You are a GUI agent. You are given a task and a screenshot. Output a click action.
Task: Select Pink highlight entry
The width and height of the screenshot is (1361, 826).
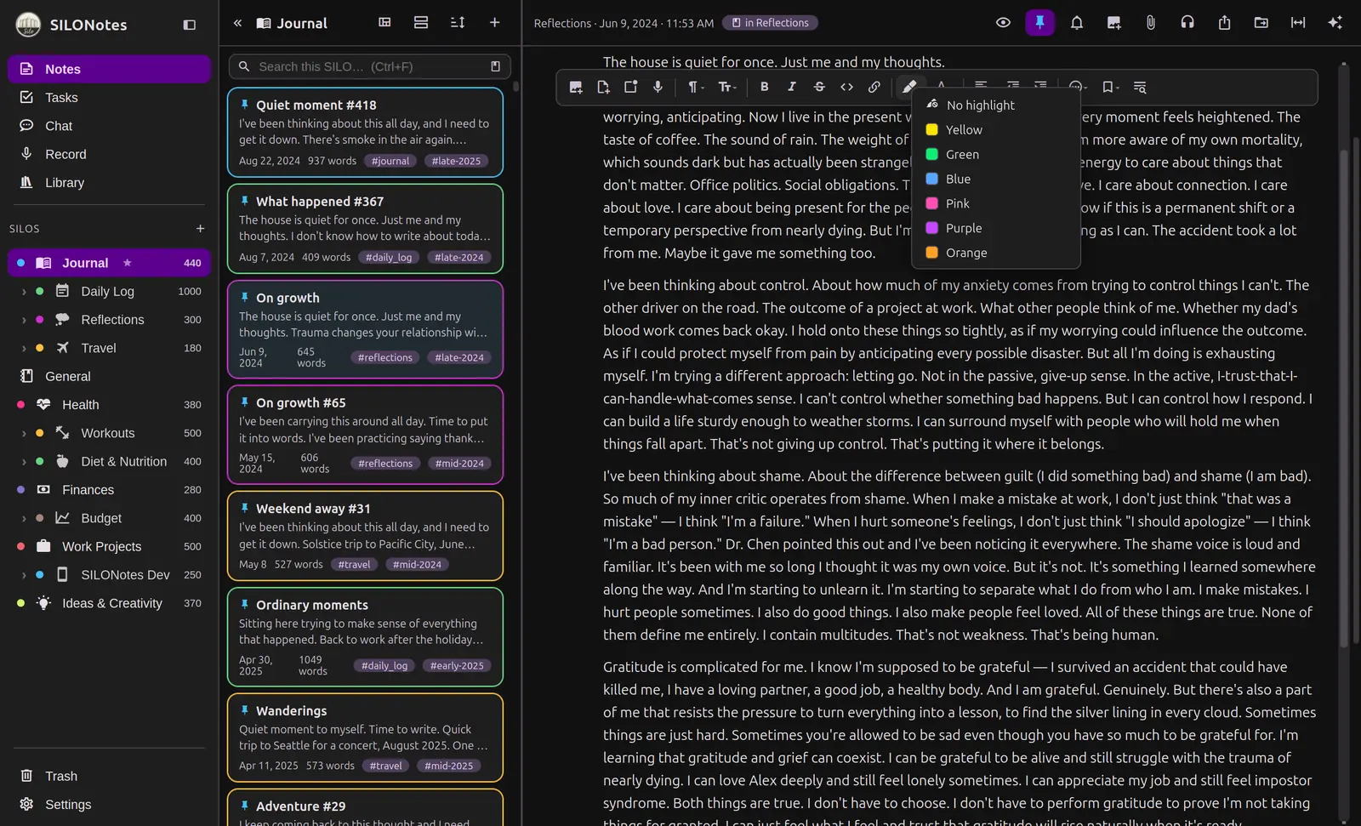coord(996,204)
